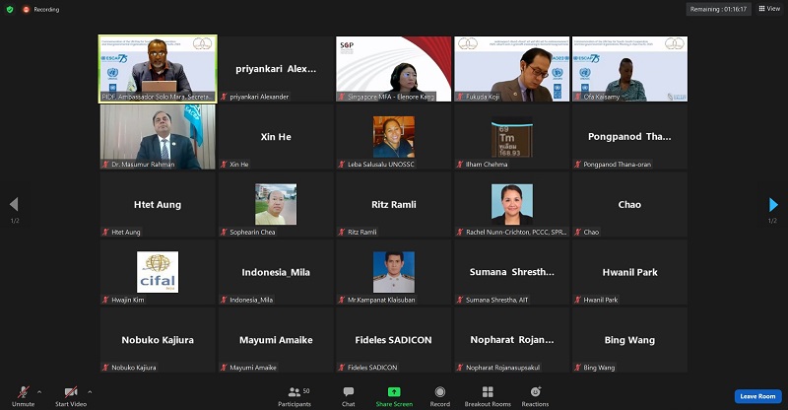This screenshot has width=788, height=410.
Task: Select the Mayumi Amaike participant tile
Action: [x=276, y=340]
